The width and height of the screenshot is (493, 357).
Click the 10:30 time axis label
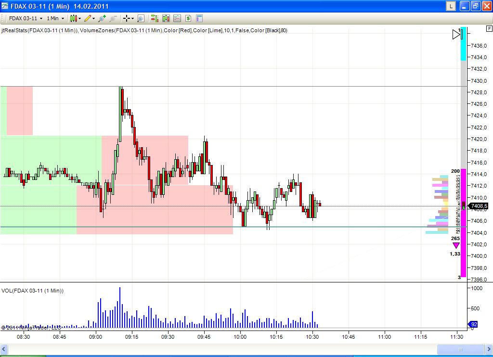[312, 337]
